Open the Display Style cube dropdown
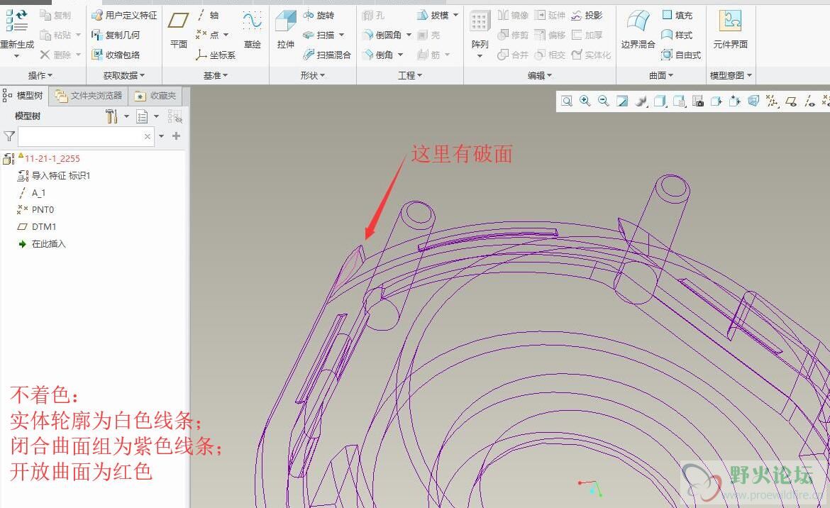Screen dimensions: 830x508 660,101
